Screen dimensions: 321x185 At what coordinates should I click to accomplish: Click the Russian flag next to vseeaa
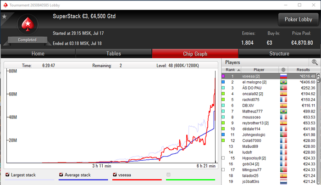[283, 76]
